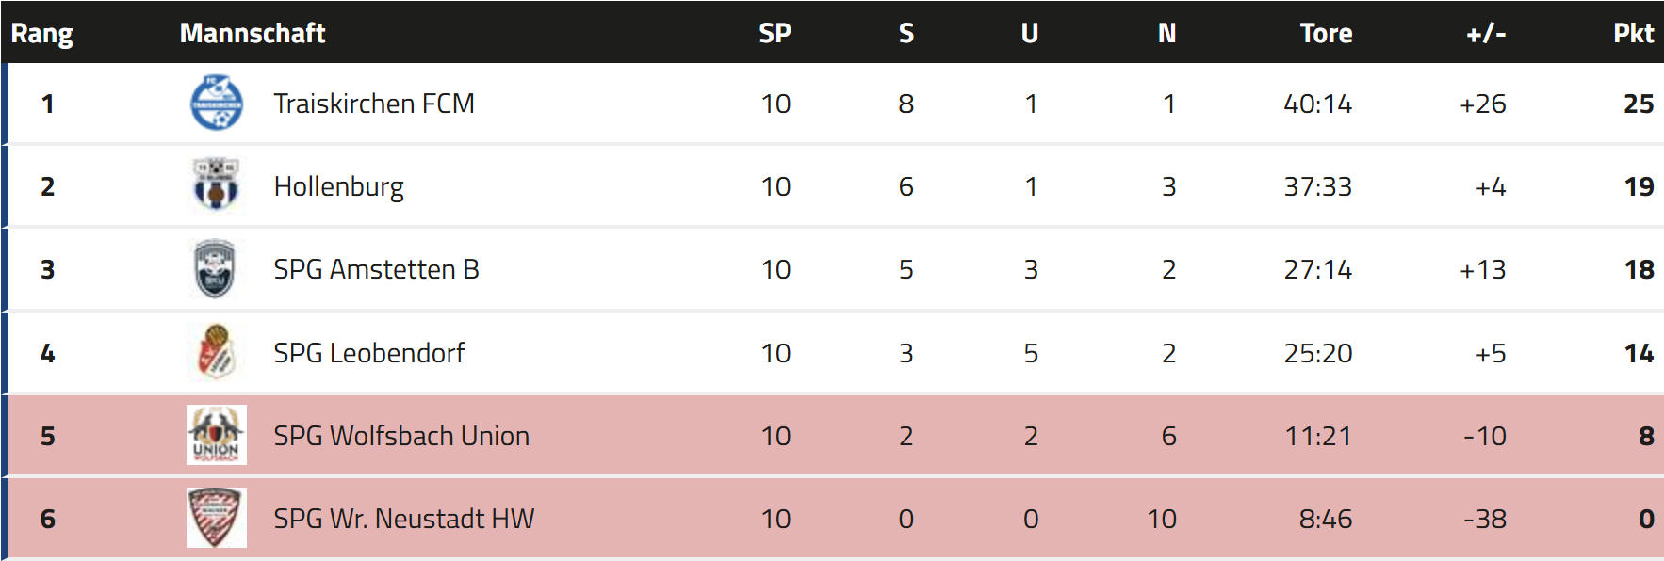Click the Hollenburg club crest
The height and width of the screenshot is (561, 1664).
(x=217, y=185)
